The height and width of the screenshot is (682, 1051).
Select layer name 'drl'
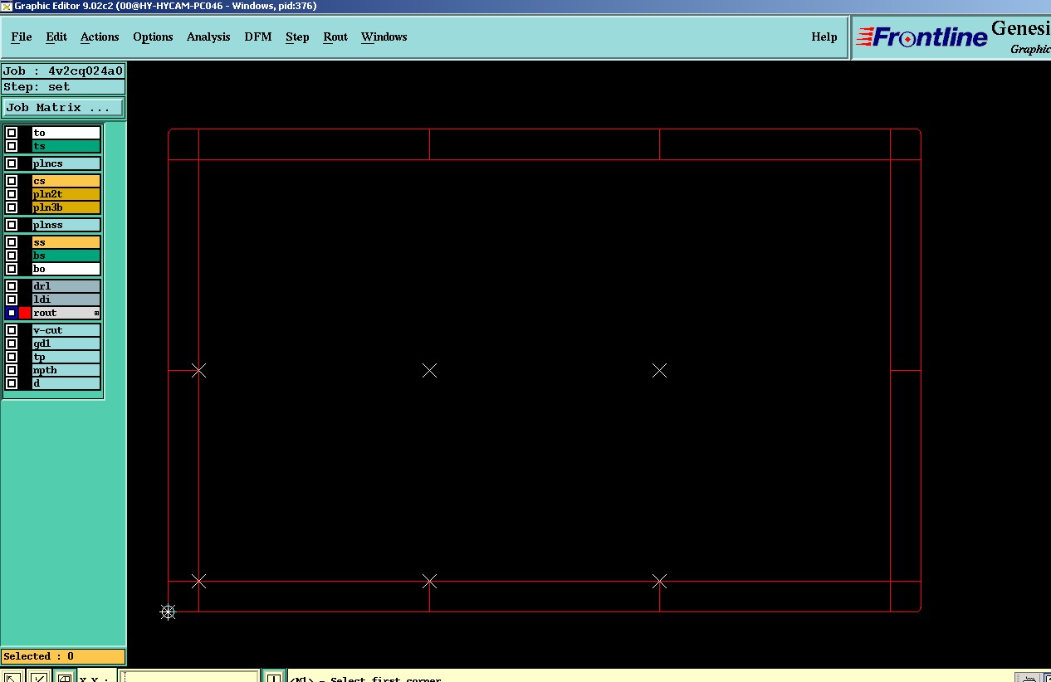pos(66,286)
